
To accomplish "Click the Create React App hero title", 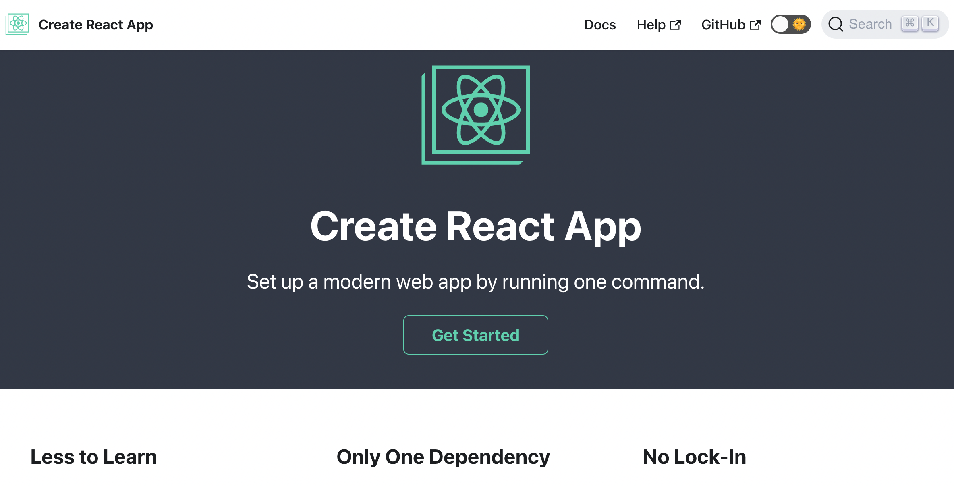I will tap(475, 226).
